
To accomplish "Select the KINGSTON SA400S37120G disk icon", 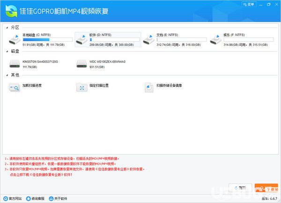I will click(x=15, y=64).
